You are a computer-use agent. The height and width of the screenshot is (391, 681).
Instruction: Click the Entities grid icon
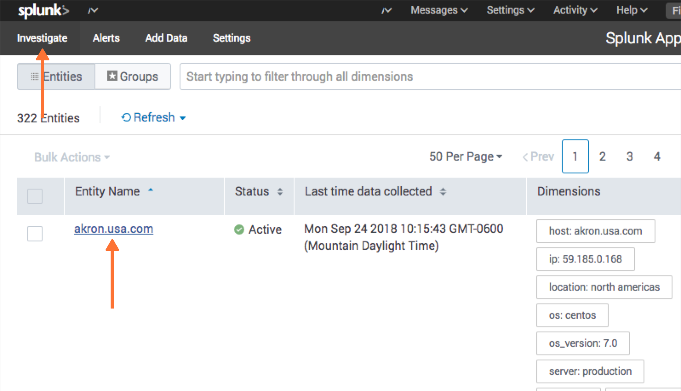(35, 76)
